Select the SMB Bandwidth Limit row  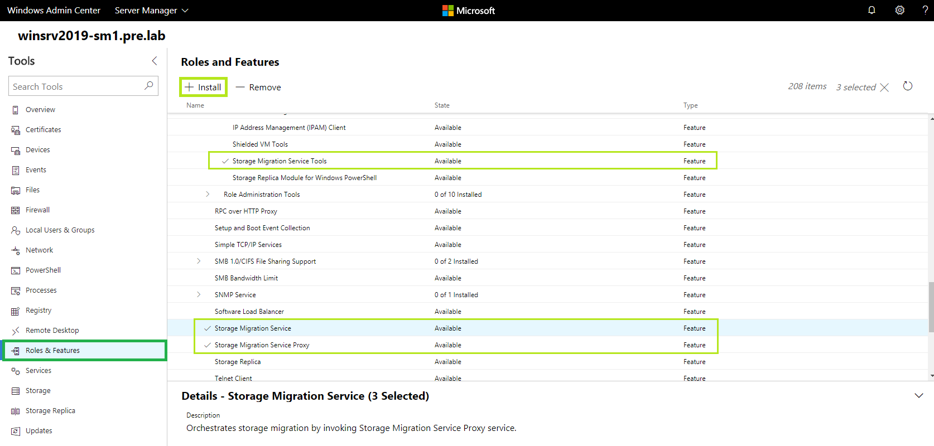click(x=547, y=278)
